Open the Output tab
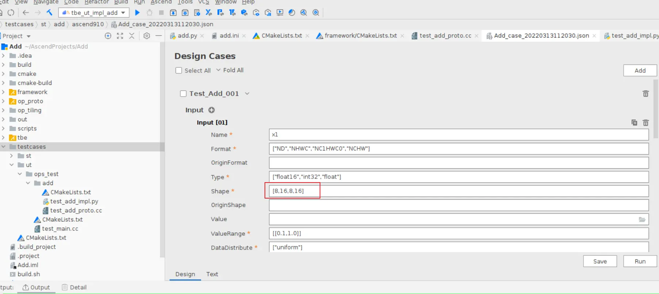This screenshot has height=294, width=659. pos(36,287)
